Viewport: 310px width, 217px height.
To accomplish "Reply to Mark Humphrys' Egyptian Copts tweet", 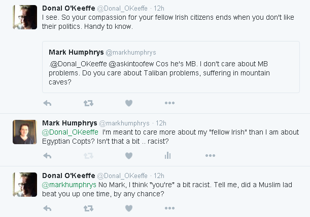I will tap(47, 155).
